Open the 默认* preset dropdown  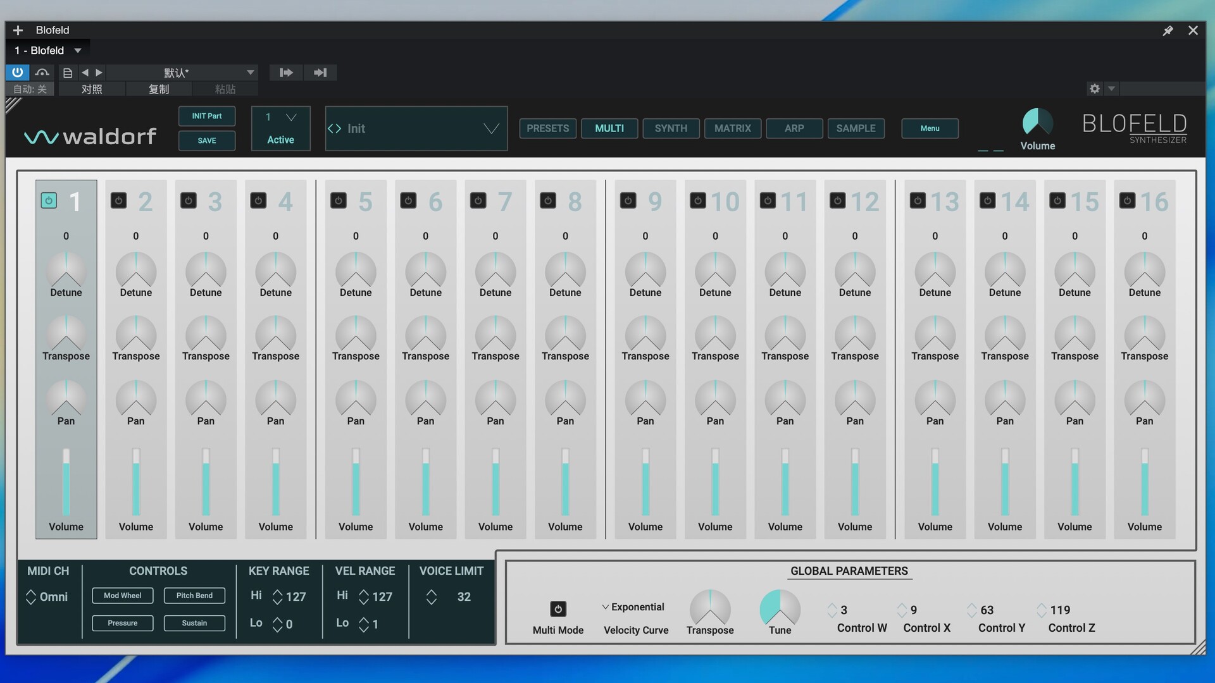182,73
